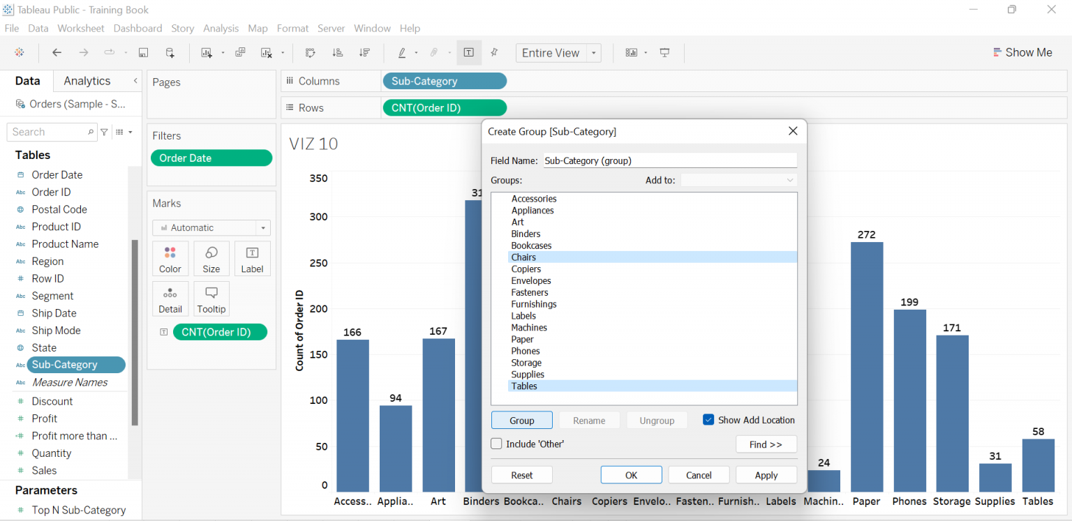This screenshot has width=1072, height=521.
Task: Click the Search fields box in Data pane
Action: [x=52, y=132]
